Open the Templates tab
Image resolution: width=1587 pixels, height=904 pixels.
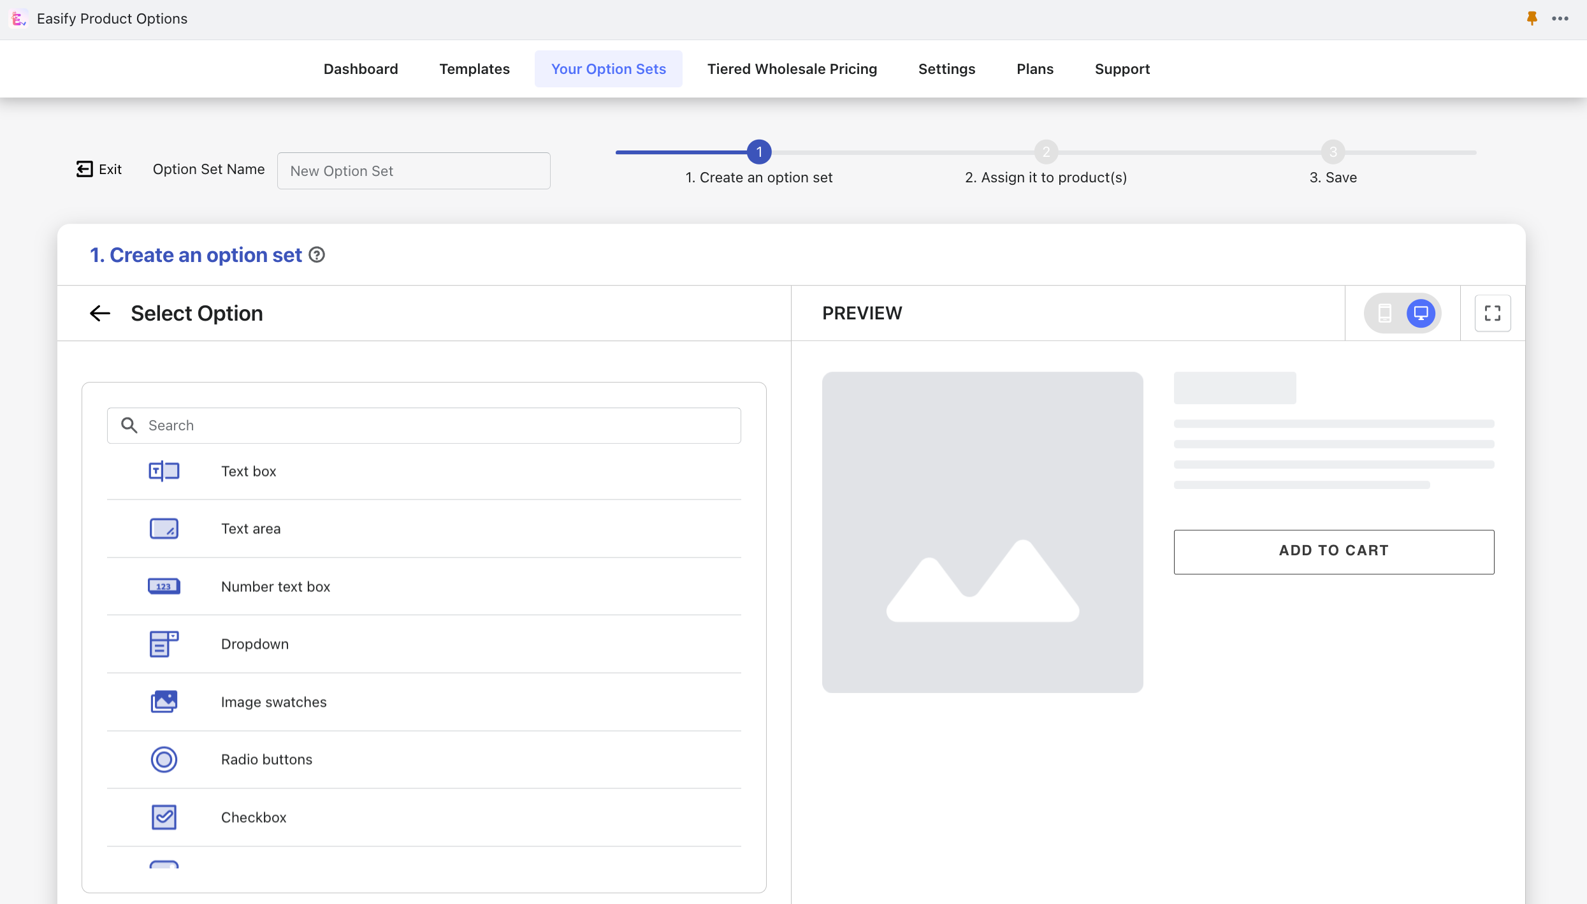[x=474, y=69]
